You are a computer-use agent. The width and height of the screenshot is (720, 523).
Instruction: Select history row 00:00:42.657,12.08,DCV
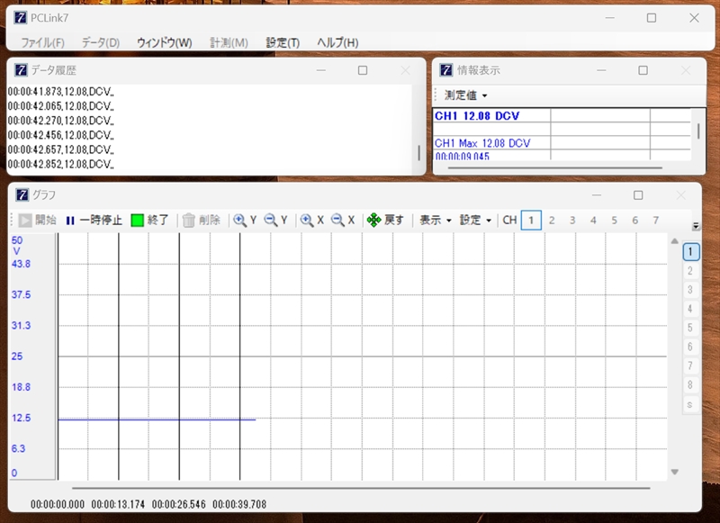60,149
